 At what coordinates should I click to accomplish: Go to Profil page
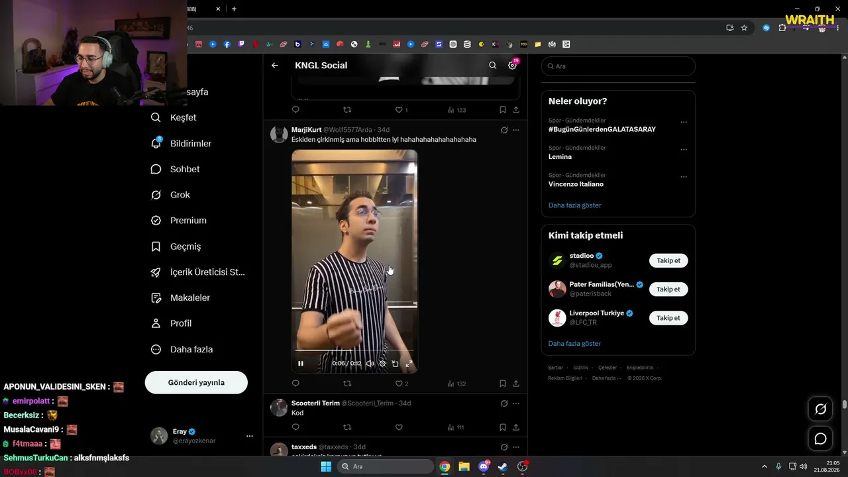pyautogui.click(x=171, y=323)
